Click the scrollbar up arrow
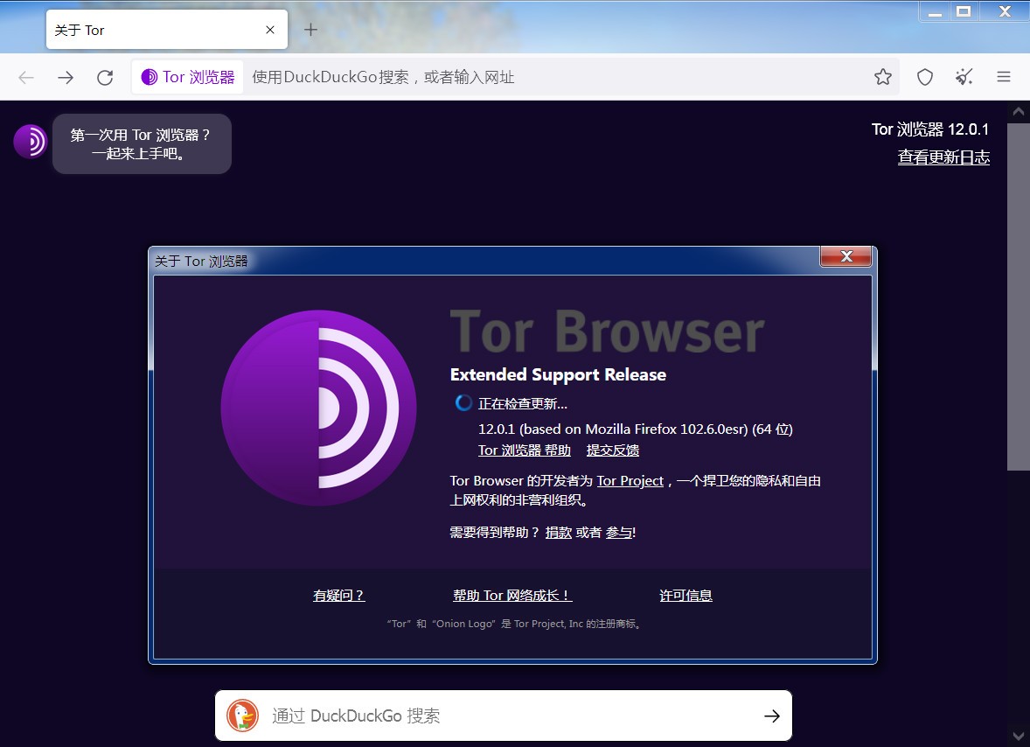Screen dimensions: 1030x747 [x=1018, y=112]
